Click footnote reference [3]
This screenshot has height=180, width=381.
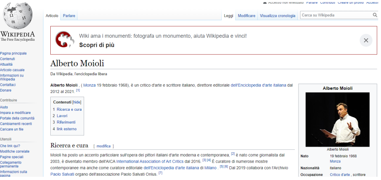pos(204,160)
